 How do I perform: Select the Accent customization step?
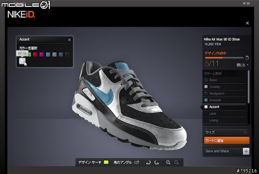(x=225, y=107)
